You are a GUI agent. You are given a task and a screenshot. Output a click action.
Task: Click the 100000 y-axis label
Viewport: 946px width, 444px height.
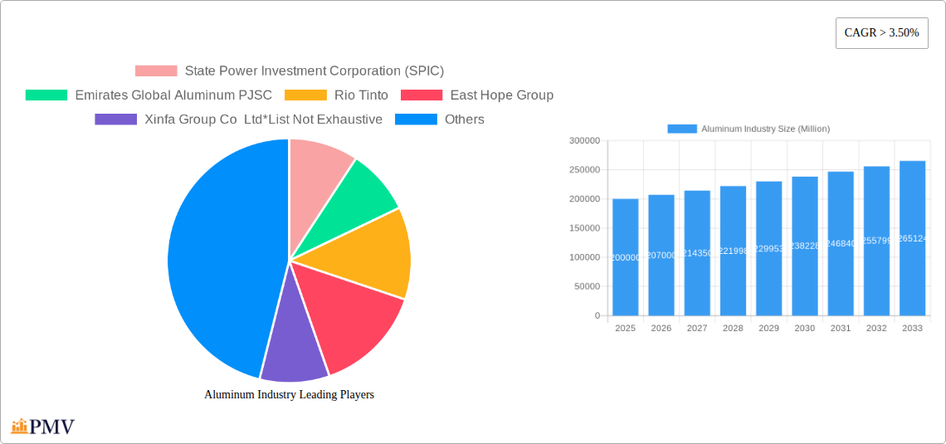(585, 257)
